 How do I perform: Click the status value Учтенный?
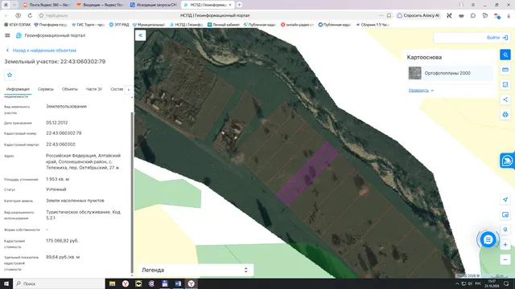pos(56,189)
